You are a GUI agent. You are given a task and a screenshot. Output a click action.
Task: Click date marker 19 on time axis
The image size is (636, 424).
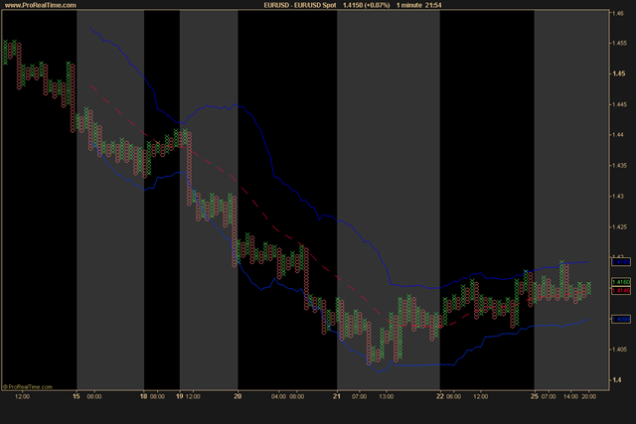coord(180,396)
